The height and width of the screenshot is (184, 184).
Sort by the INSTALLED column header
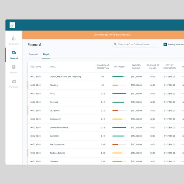tap(119, 67)
